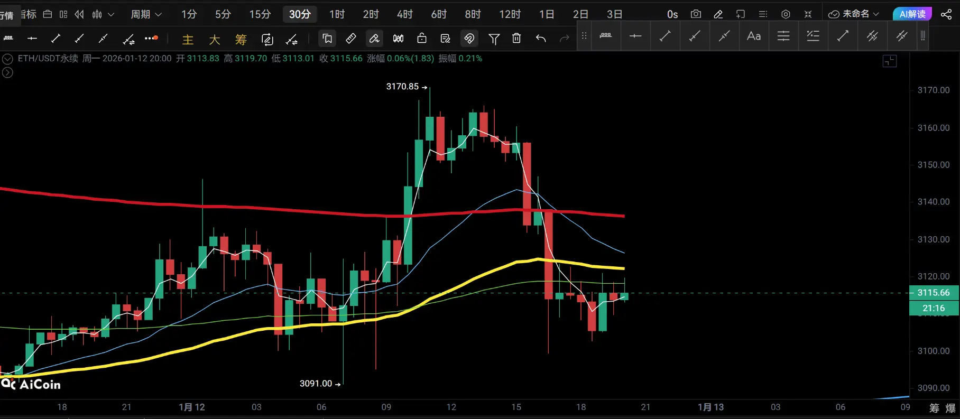Click the 21:16 countdown label
Image resolution: width=960 pixels, height=419 pixels.
pos(934,308)
